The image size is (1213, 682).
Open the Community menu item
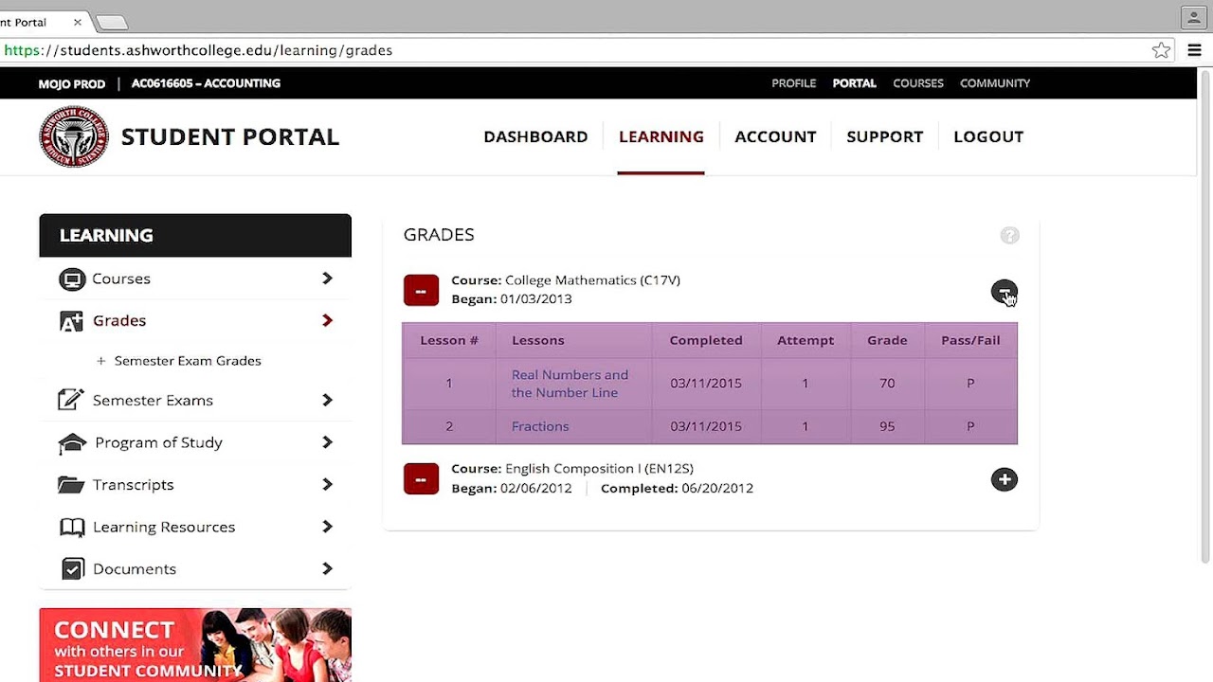995,83
